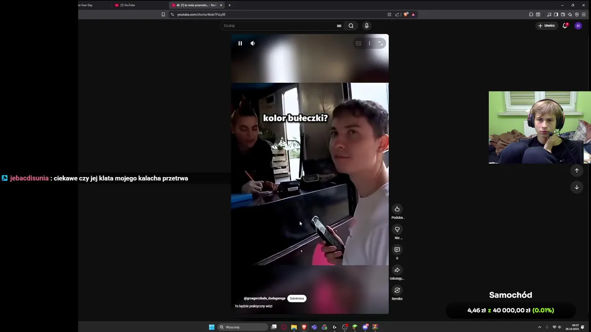Remix this Short with the Remiks icon
This screenshot has width=591, height=332.
point(397,290)
